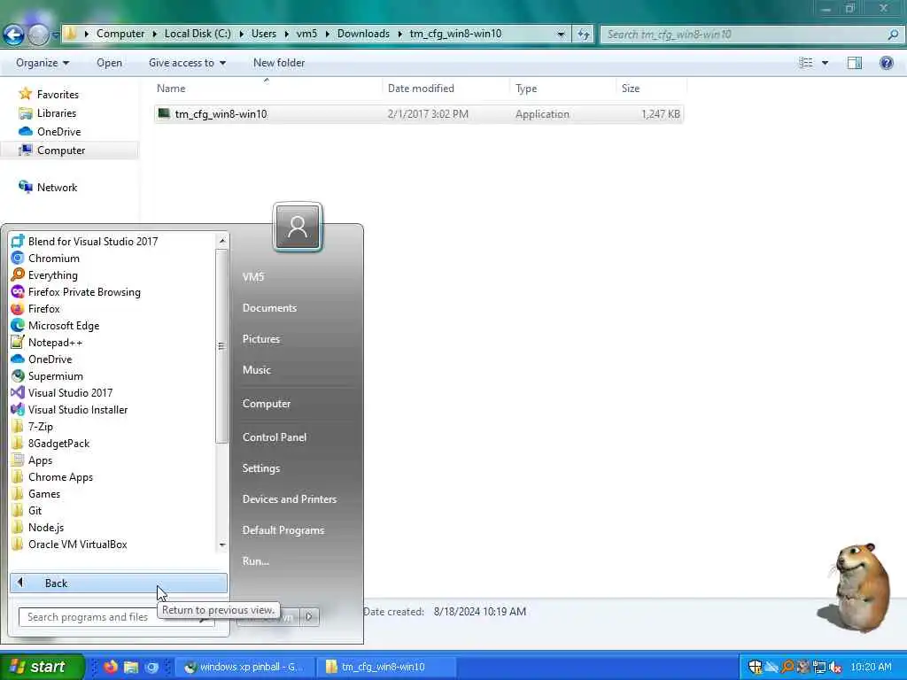Open the view options dropdown arrow

[825, 63]
